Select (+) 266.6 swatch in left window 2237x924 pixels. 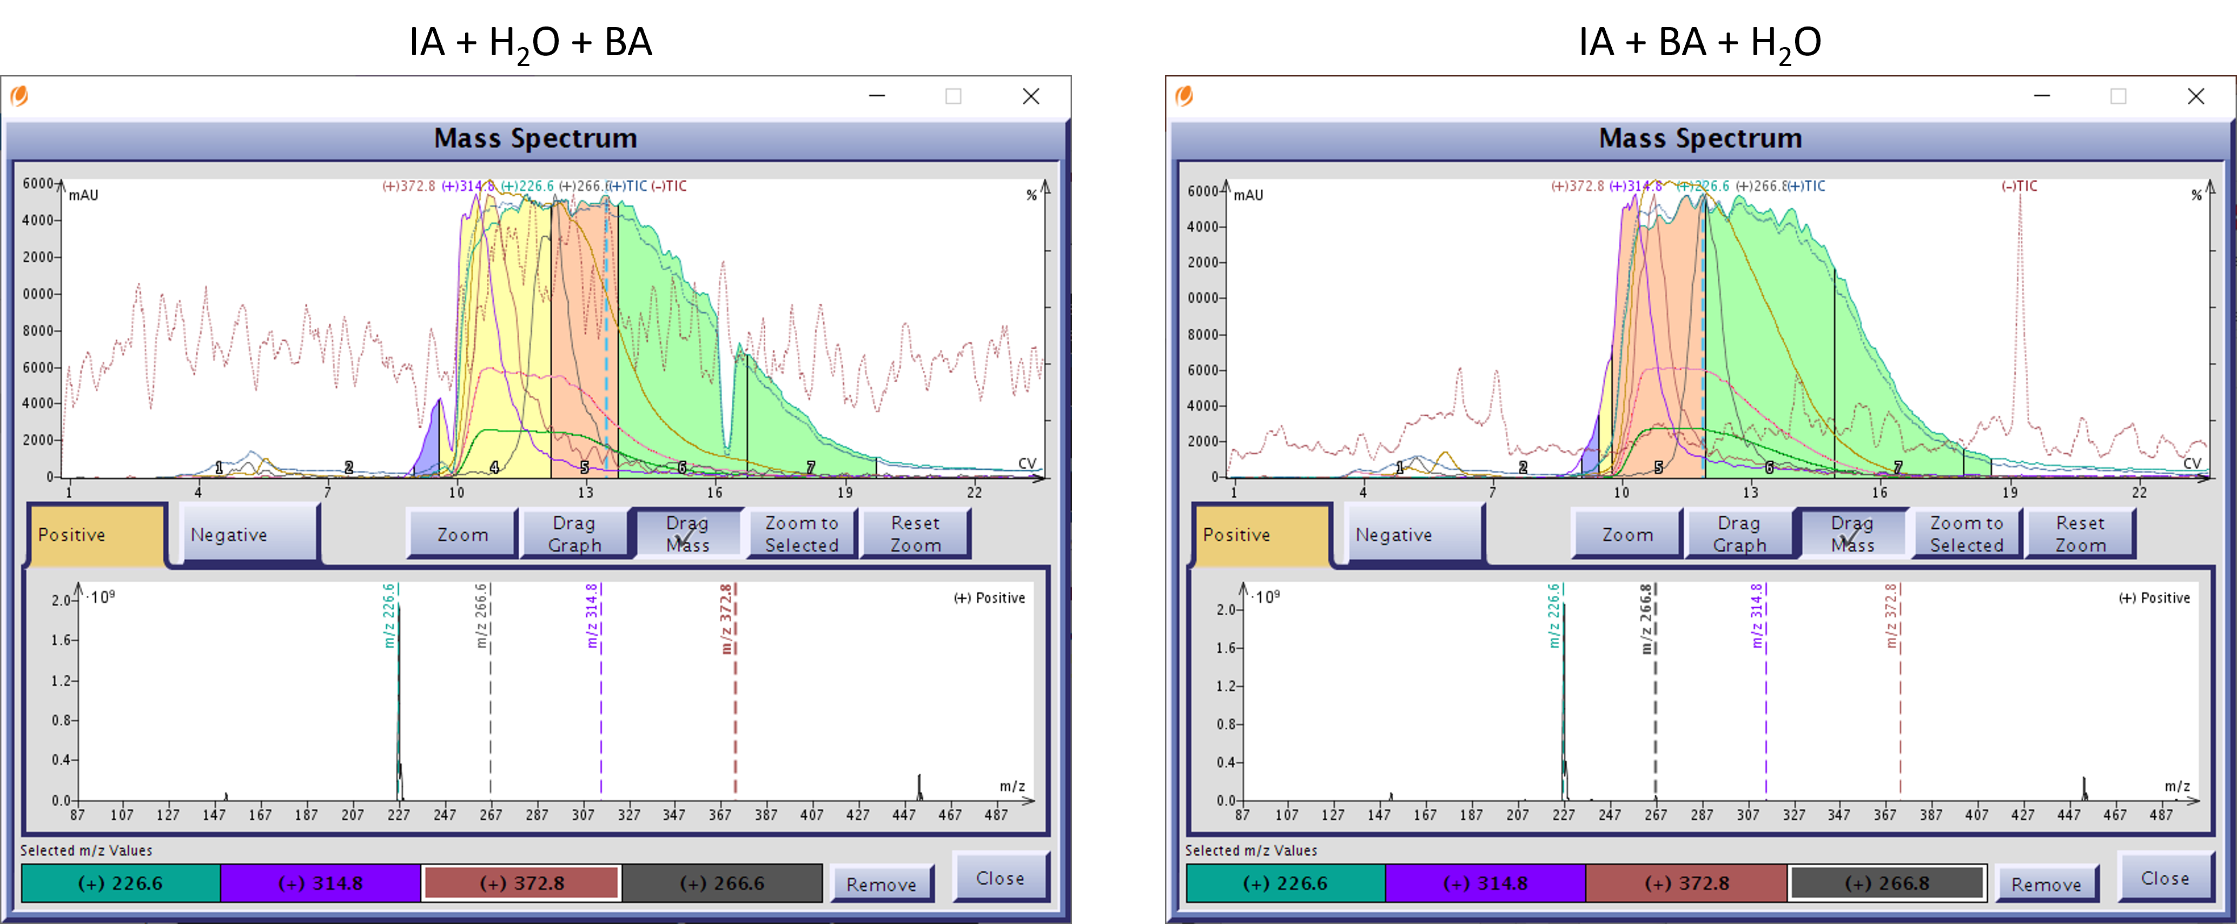click(723, 883)
